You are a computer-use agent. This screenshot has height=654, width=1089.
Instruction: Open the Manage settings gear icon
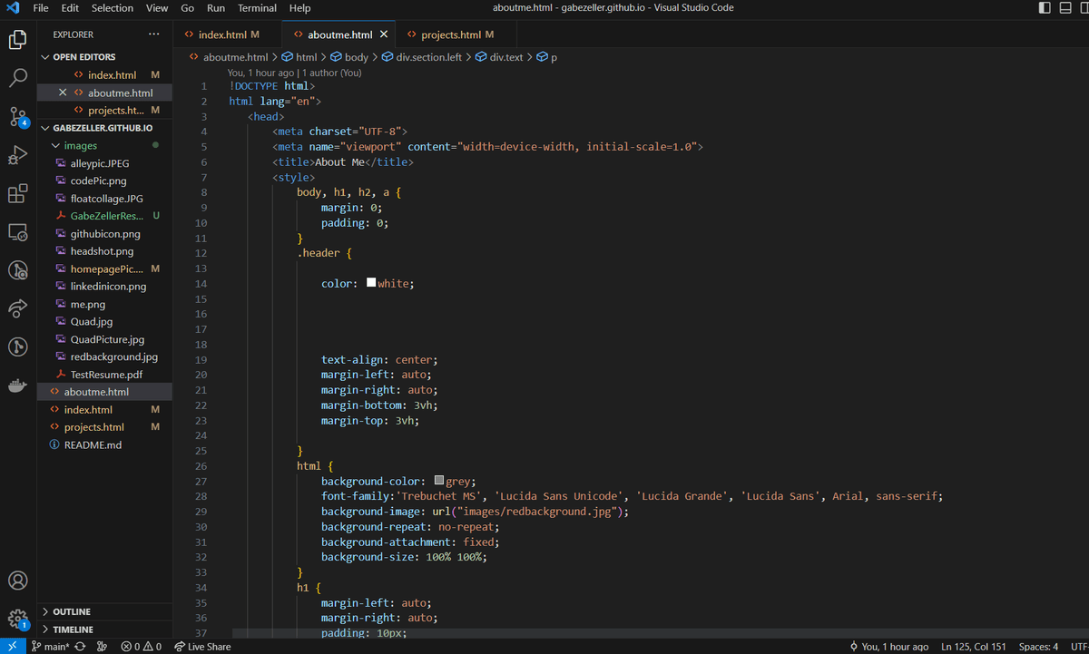[18, 619]
